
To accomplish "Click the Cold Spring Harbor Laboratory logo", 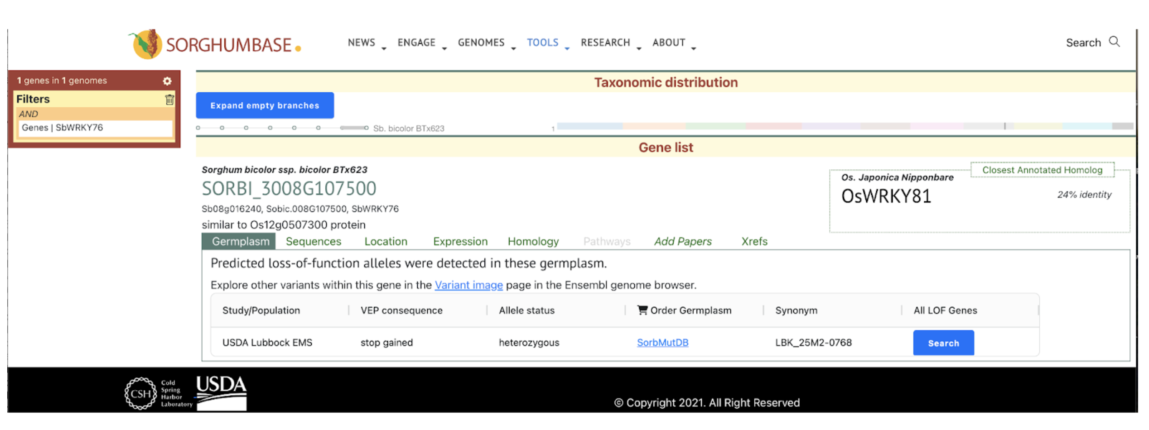I will [158, 393].
